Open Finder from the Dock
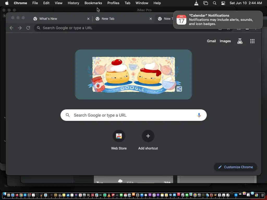Viewport: 267px width, 200px height. tap(4, 194)
